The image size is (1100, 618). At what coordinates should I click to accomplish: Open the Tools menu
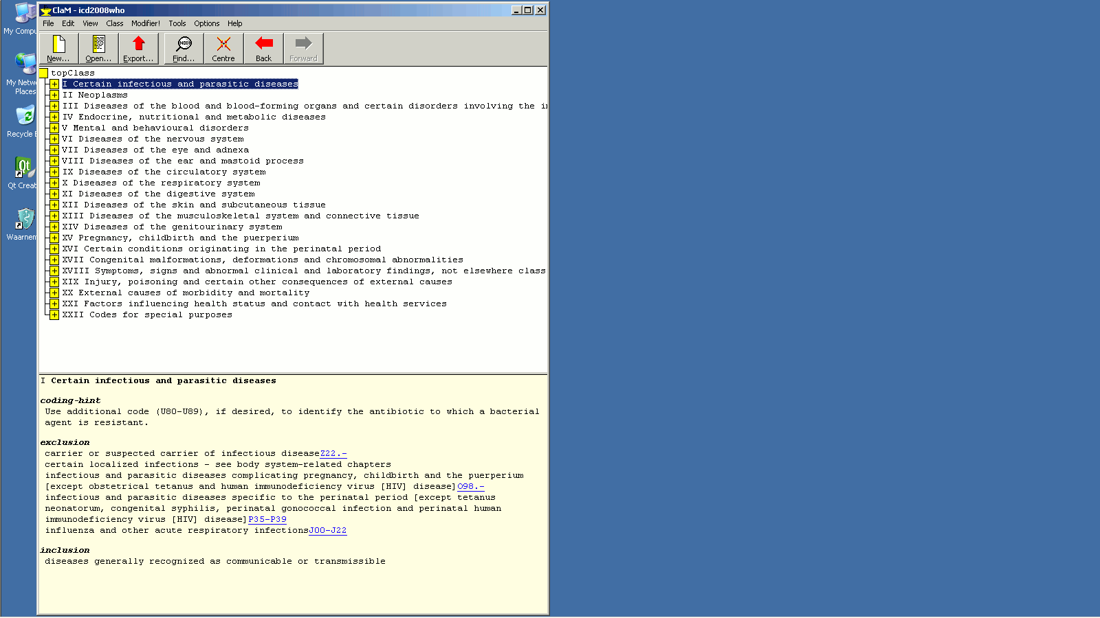tap(177, 23)
